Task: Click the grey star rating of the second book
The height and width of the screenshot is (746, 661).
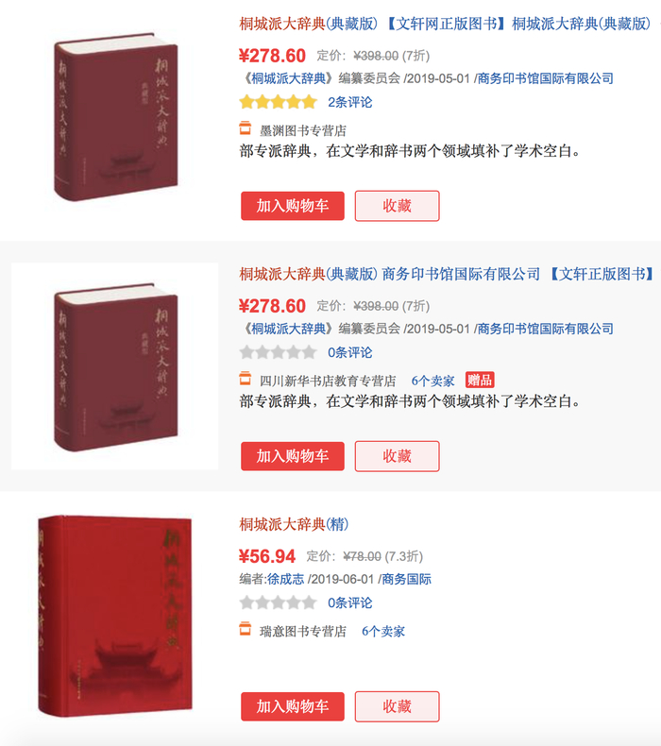Action: coord(278,352)
